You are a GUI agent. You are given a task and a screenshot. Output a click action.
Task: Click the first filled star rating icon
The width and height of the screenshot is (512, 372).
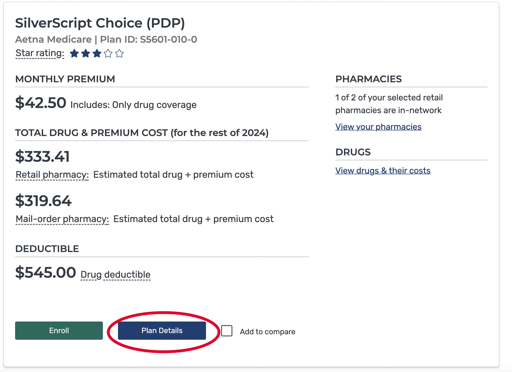tap(74, 53)
